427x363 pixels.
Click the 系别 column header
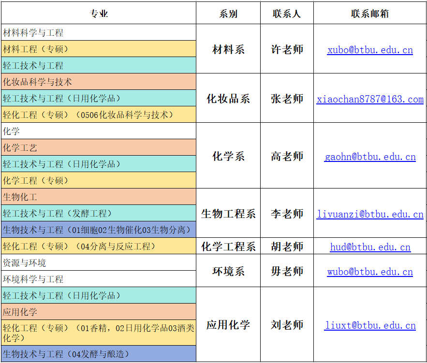[228, 14]
